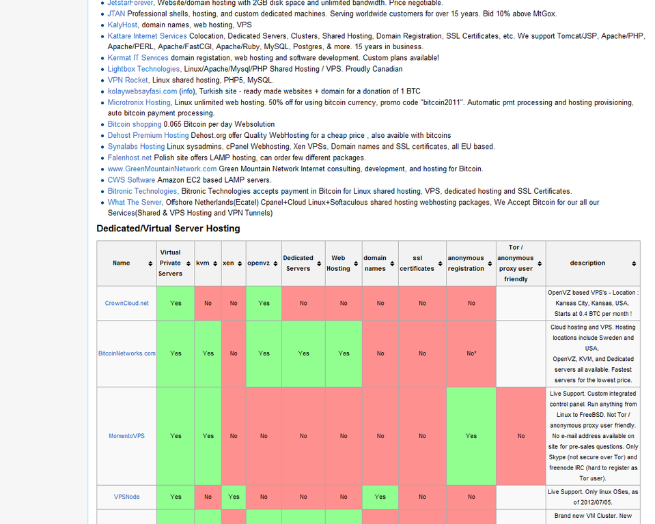
Task: Visit Microtronix Hosting link
Action: point(139,102)
